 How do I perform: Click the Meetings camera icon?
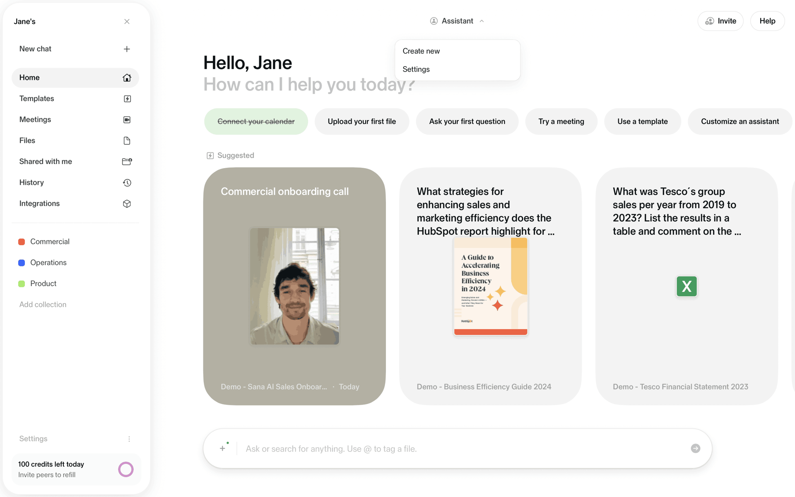tap(127, 120)
